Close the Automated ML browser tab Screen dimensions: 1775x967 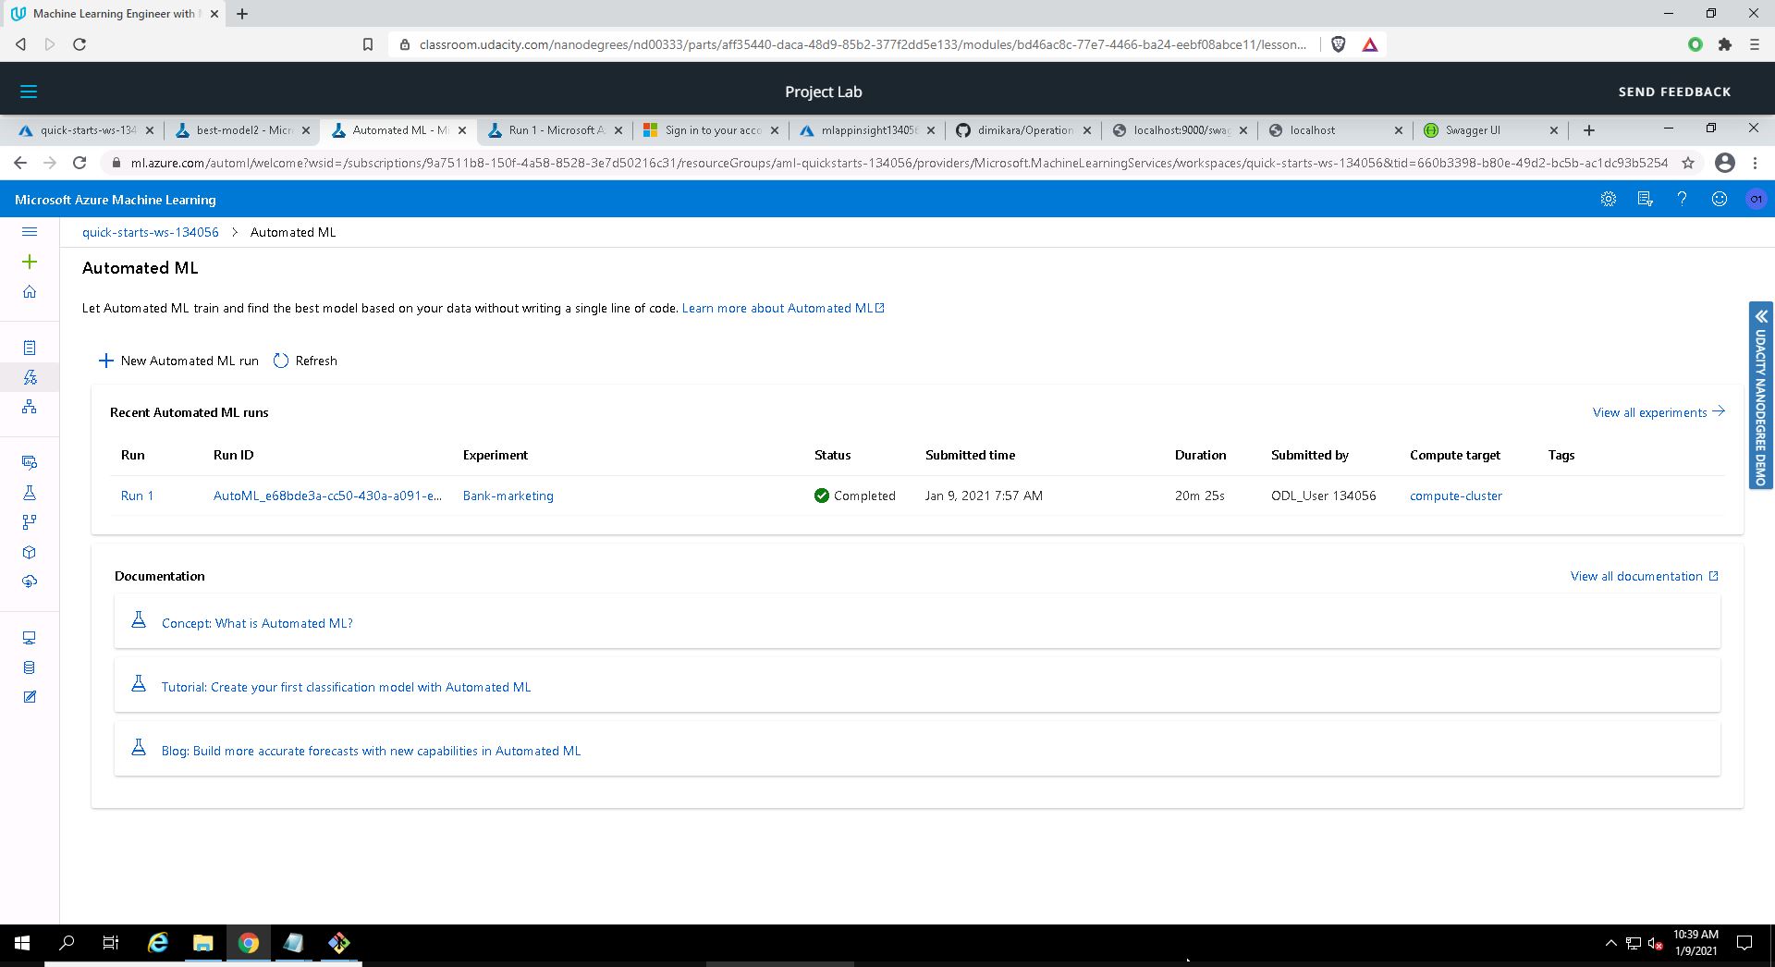click(462, 130)
